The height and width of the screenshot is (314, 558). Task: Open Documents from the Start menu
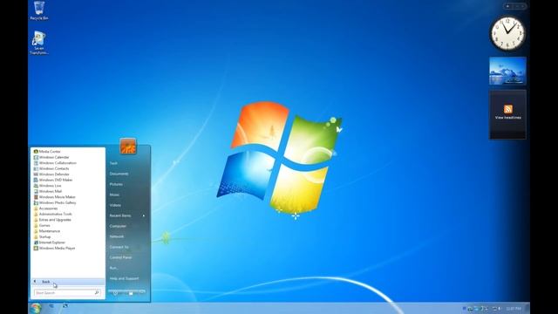(x=119, y=174)
